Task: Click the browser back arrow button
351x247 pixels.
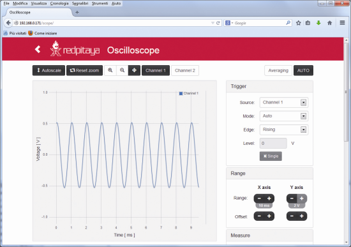Action: (x=8, y=23)
